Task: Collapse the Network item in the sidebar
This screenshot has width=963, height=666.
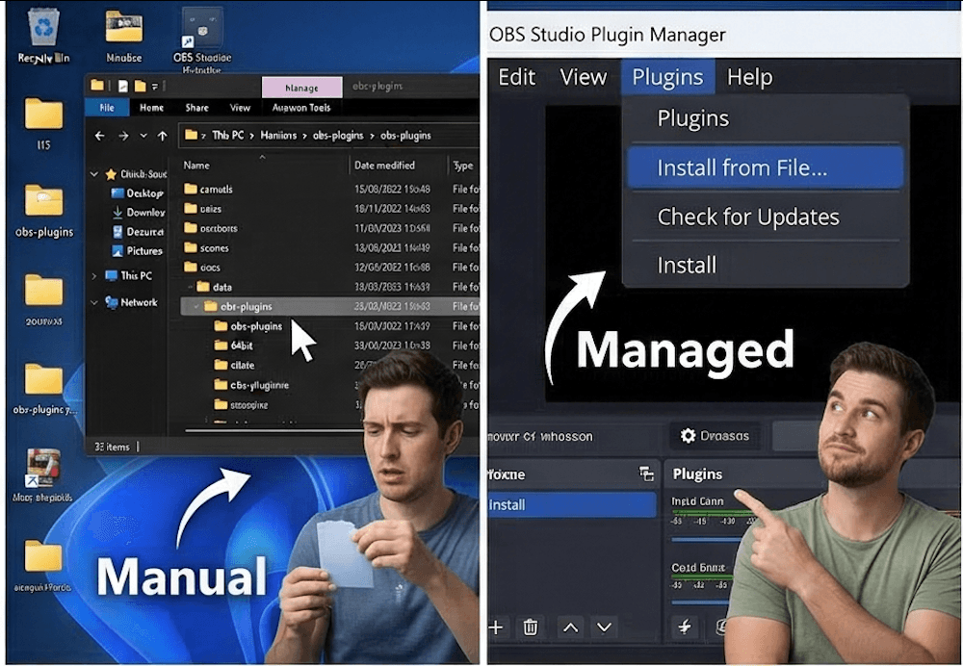Action: point(93,302)
